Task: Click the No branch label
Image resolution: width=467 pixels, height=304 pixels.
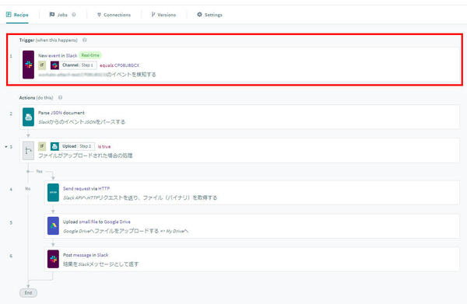Action: [28, 189]
